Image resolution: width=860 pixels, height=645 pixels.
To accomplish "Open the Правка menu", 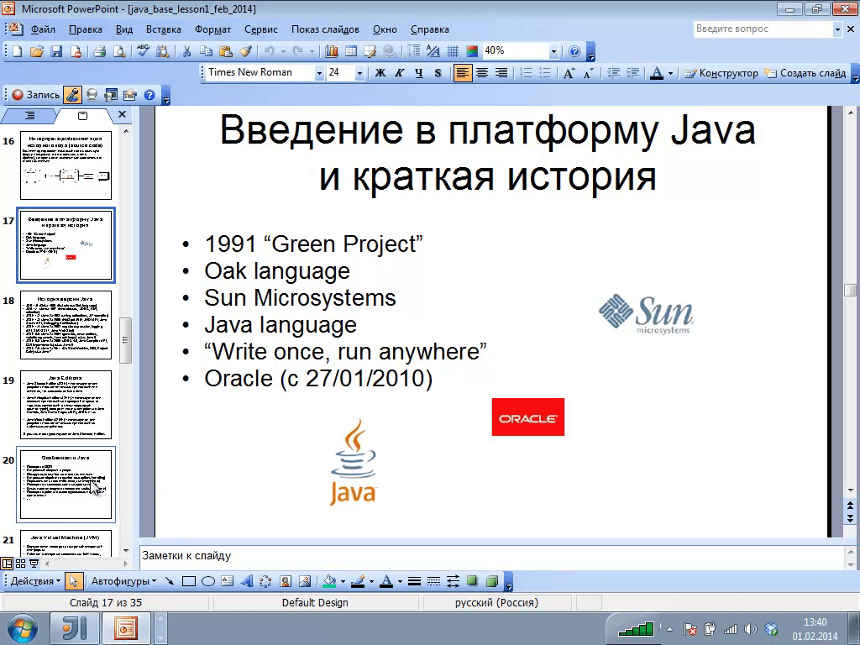I will click(85, 29).
